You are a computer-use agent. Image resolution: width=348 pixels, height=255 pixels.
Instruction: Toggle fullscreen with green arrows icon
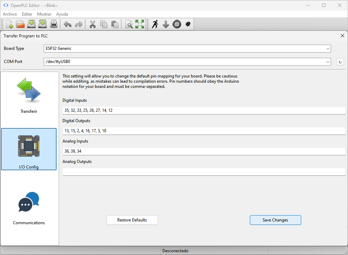[140, 24]
